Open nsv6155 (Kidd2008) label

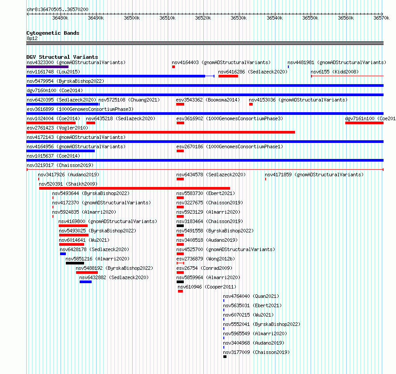coord(335,72)
